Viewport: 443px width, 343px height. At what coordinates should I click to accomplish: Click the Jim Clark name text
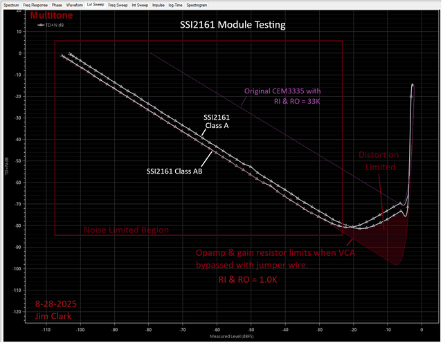point(53,316)
